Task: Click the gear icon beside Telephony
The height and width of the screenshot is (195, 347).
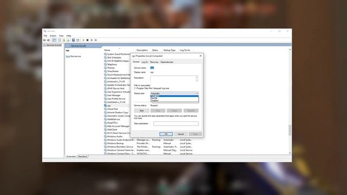Action: pyautogui.click(x=105, y=64)
